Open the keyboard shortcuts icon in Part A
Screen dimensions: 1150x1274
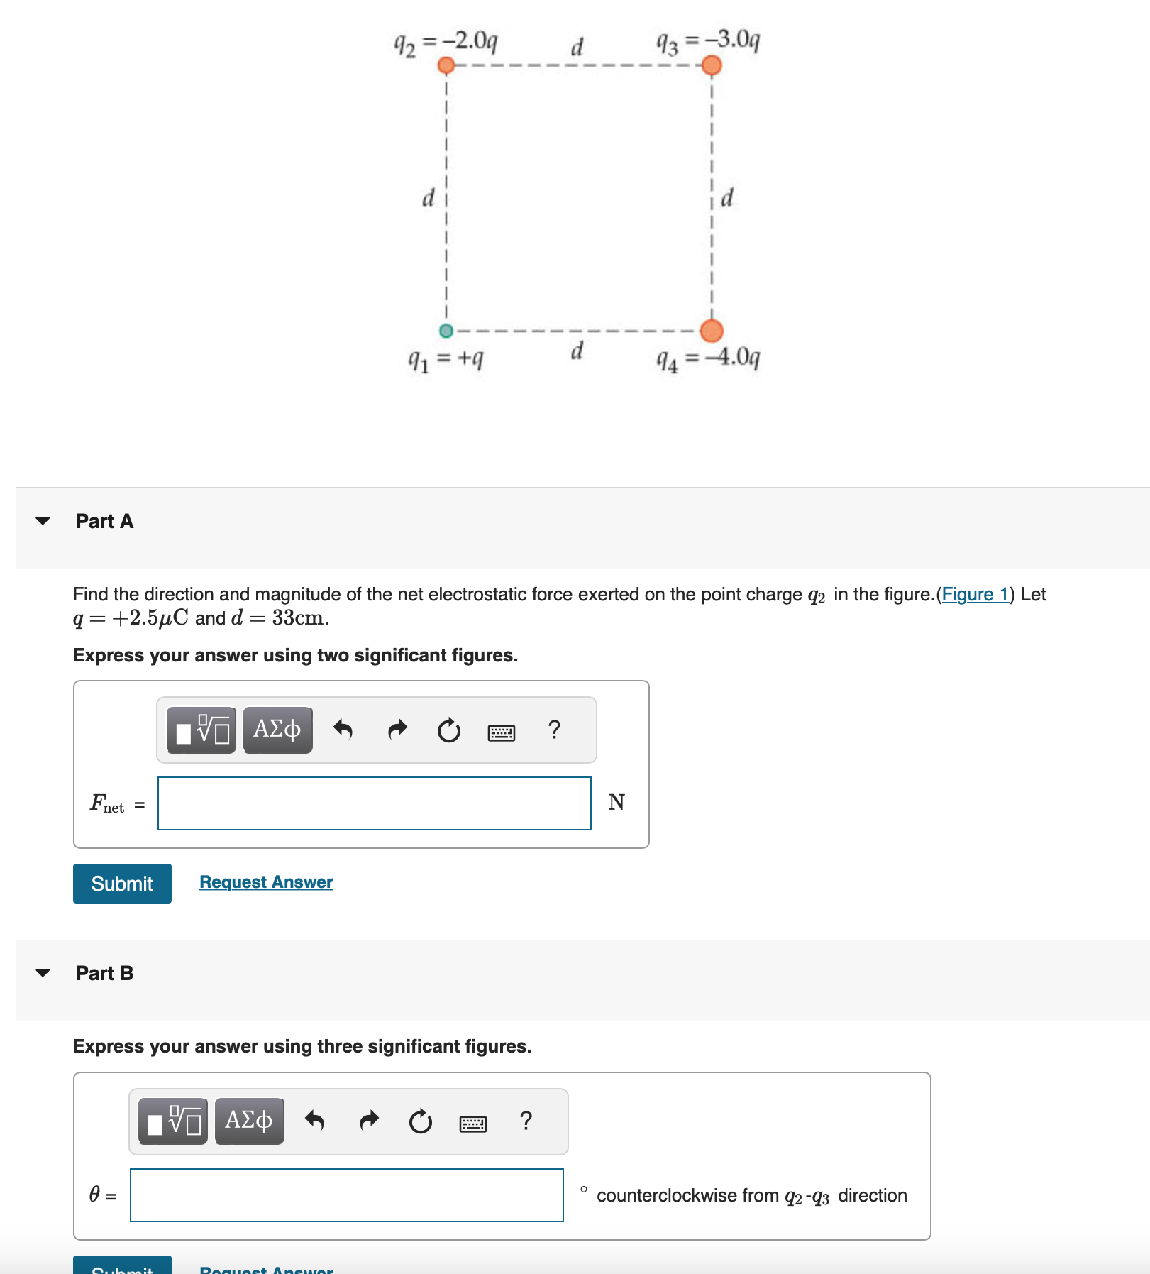click(502, 730)
